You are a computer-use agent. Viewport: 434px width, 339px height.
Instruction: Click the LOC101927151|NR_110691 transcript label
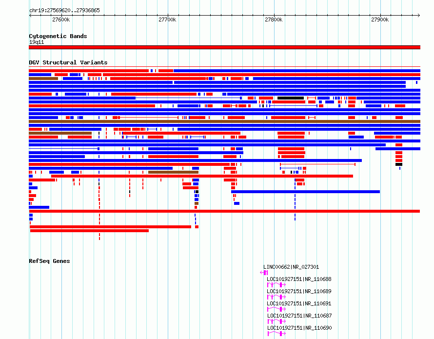(299, 303)
